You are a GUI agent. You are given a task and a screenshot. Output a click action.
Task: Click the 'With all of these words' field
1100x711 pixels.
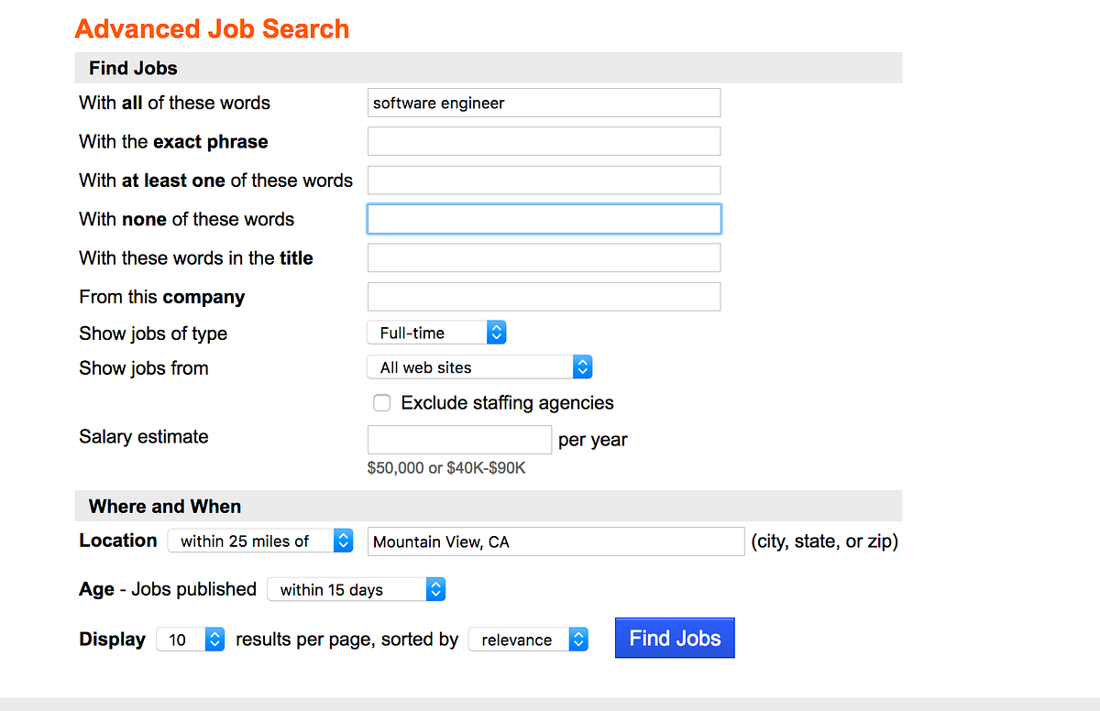(x=544, y=103)
